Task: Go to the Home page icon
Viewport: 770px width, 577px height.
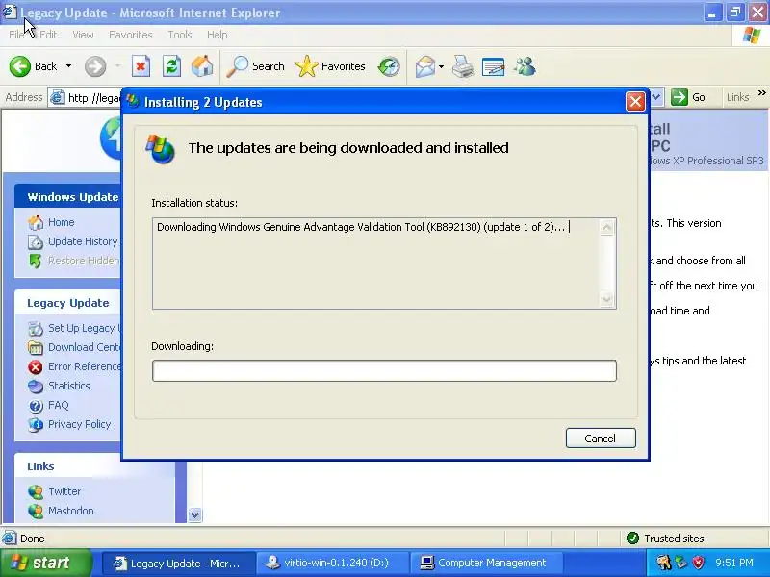Action: (x=202, y=66)
